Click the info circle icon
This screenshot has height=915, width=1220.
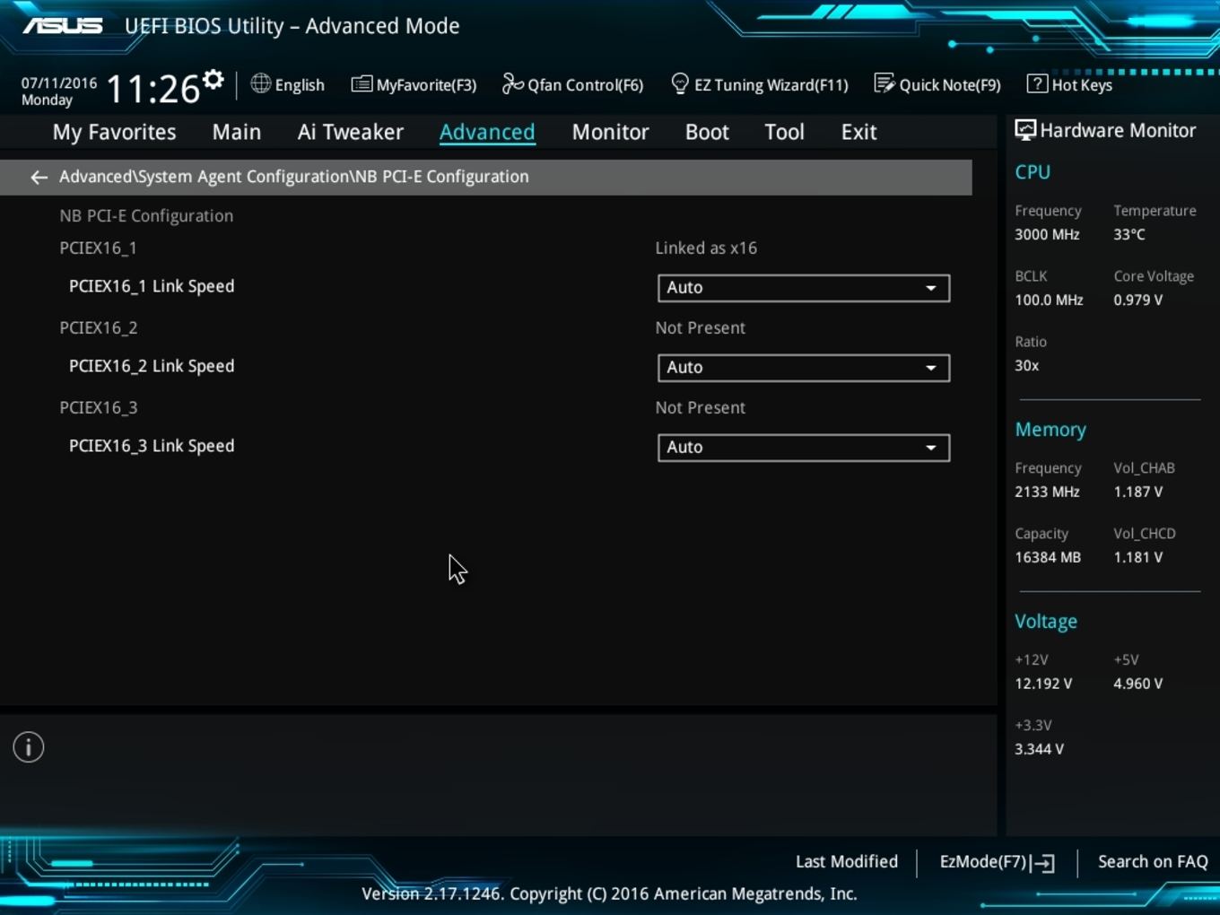[29, 747]
